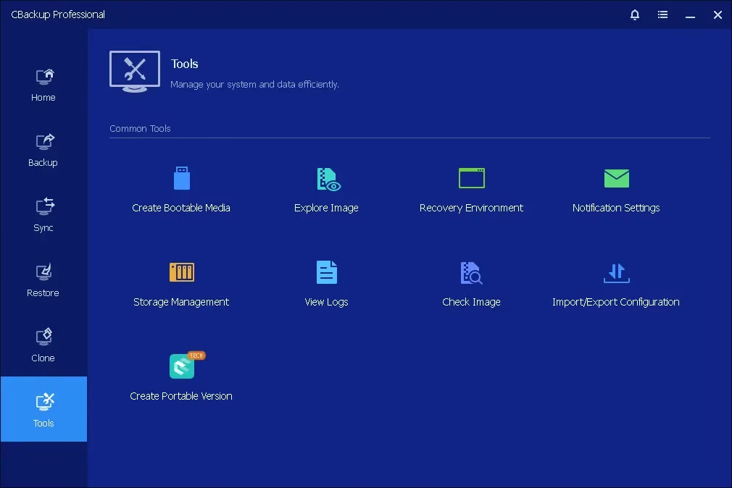Image resolution: width=732 pixels, height=488 pixels.
Task: Go to the Home tab
Action: [43, 85]
